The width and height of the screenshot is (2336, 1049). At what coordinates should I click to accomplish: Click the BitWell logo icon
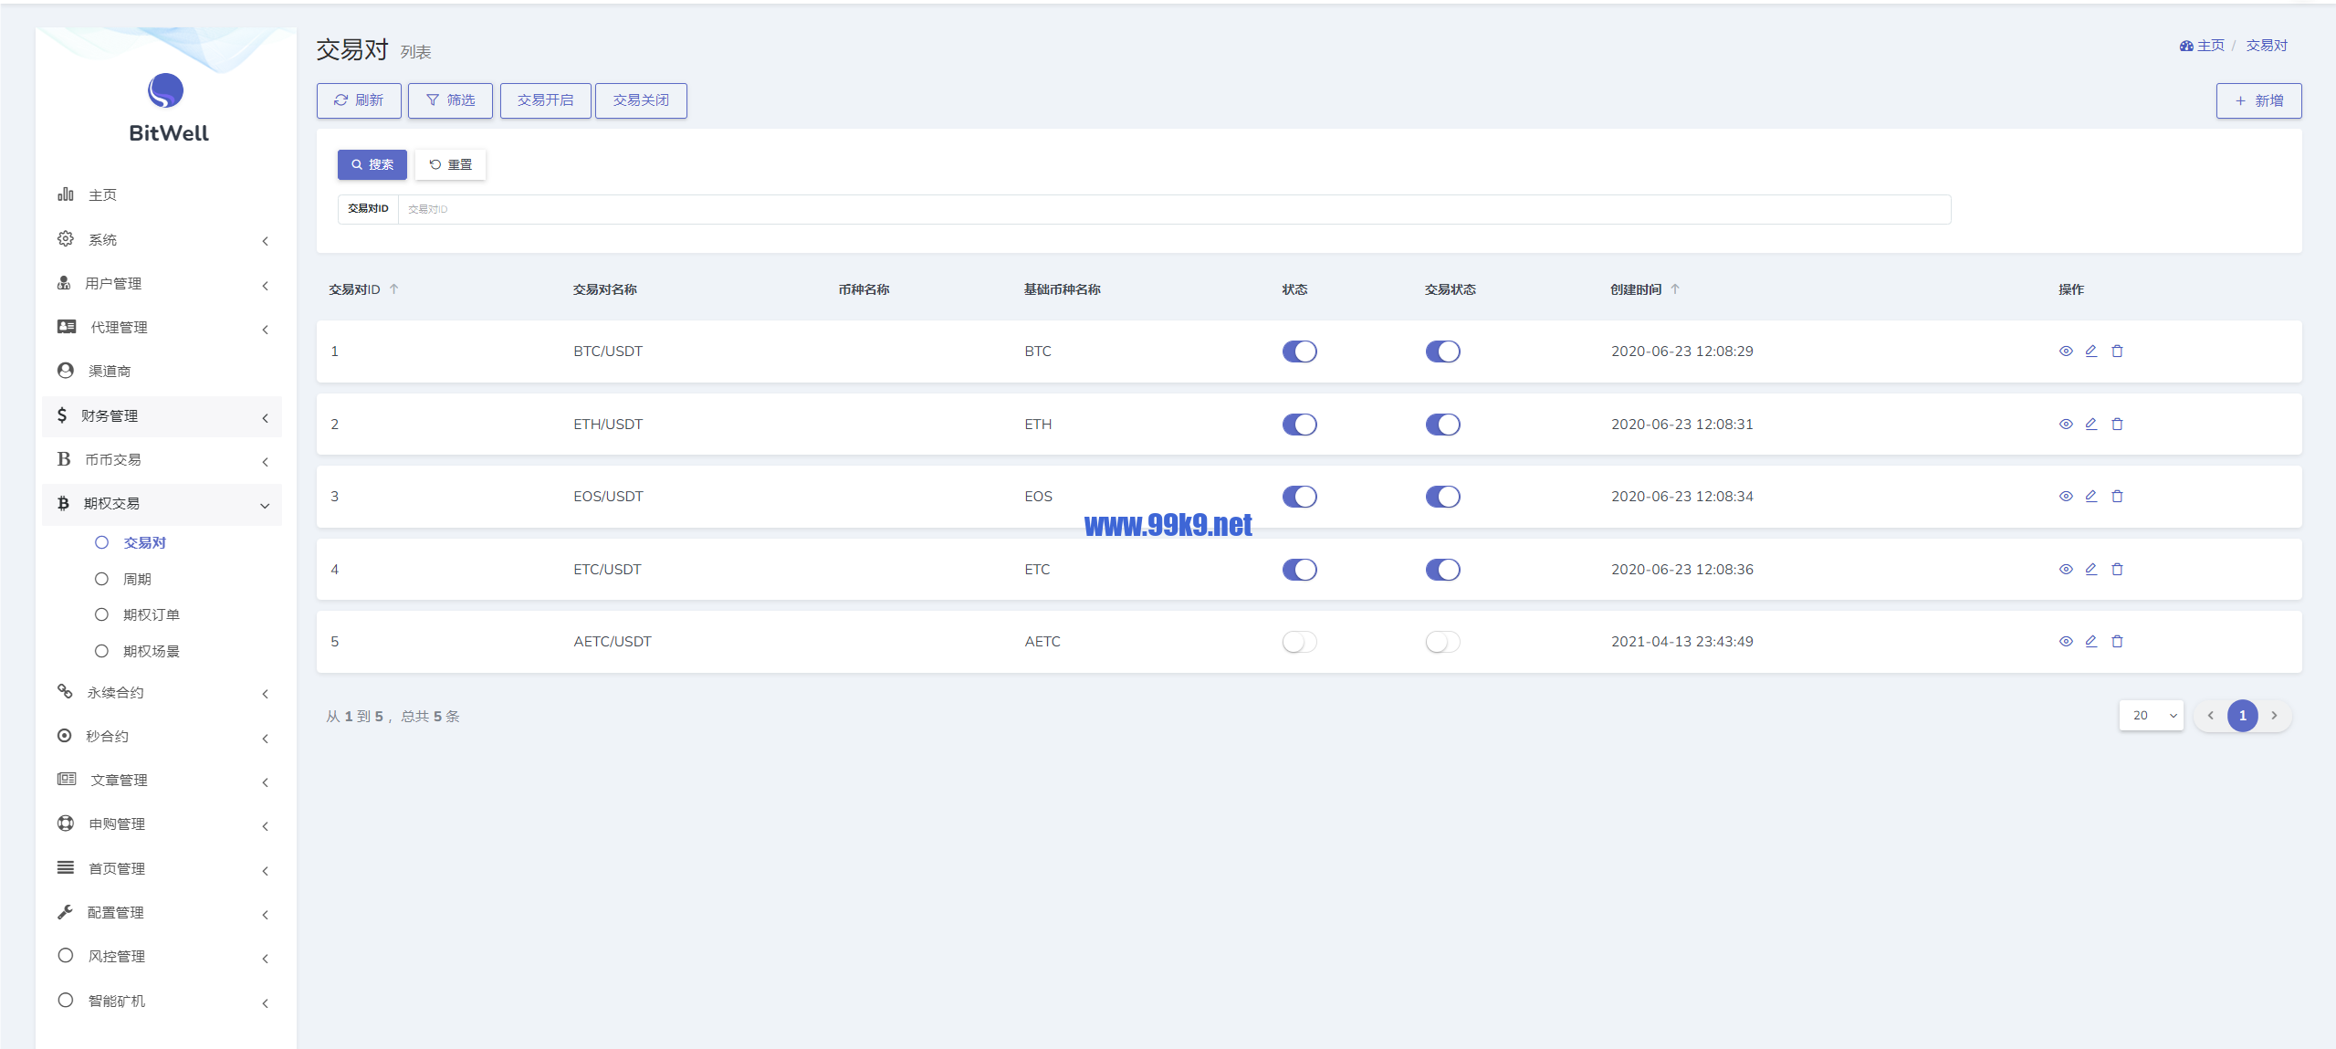165,90
